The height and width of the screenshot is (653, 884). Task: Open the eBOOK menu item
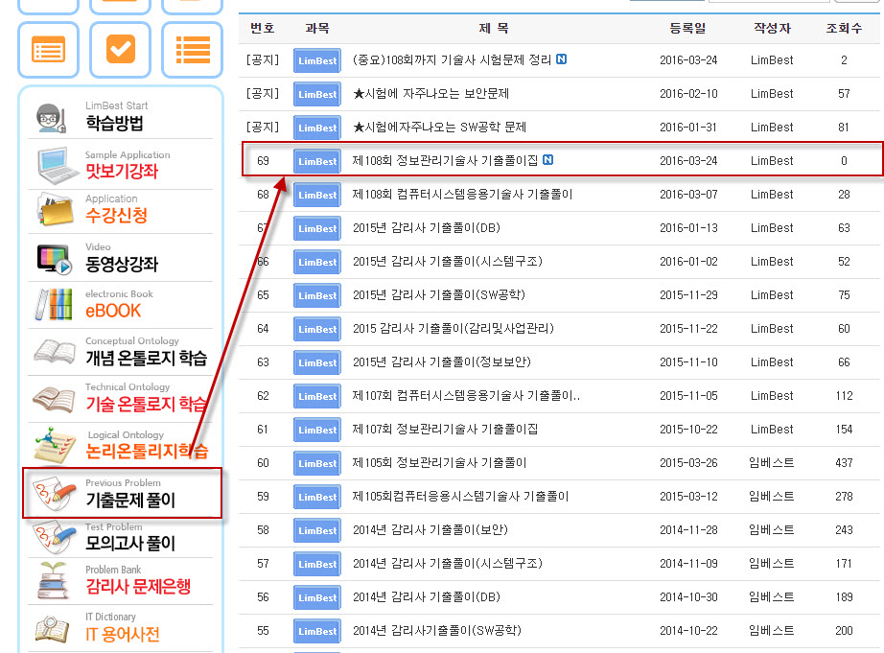pos(113,311)
